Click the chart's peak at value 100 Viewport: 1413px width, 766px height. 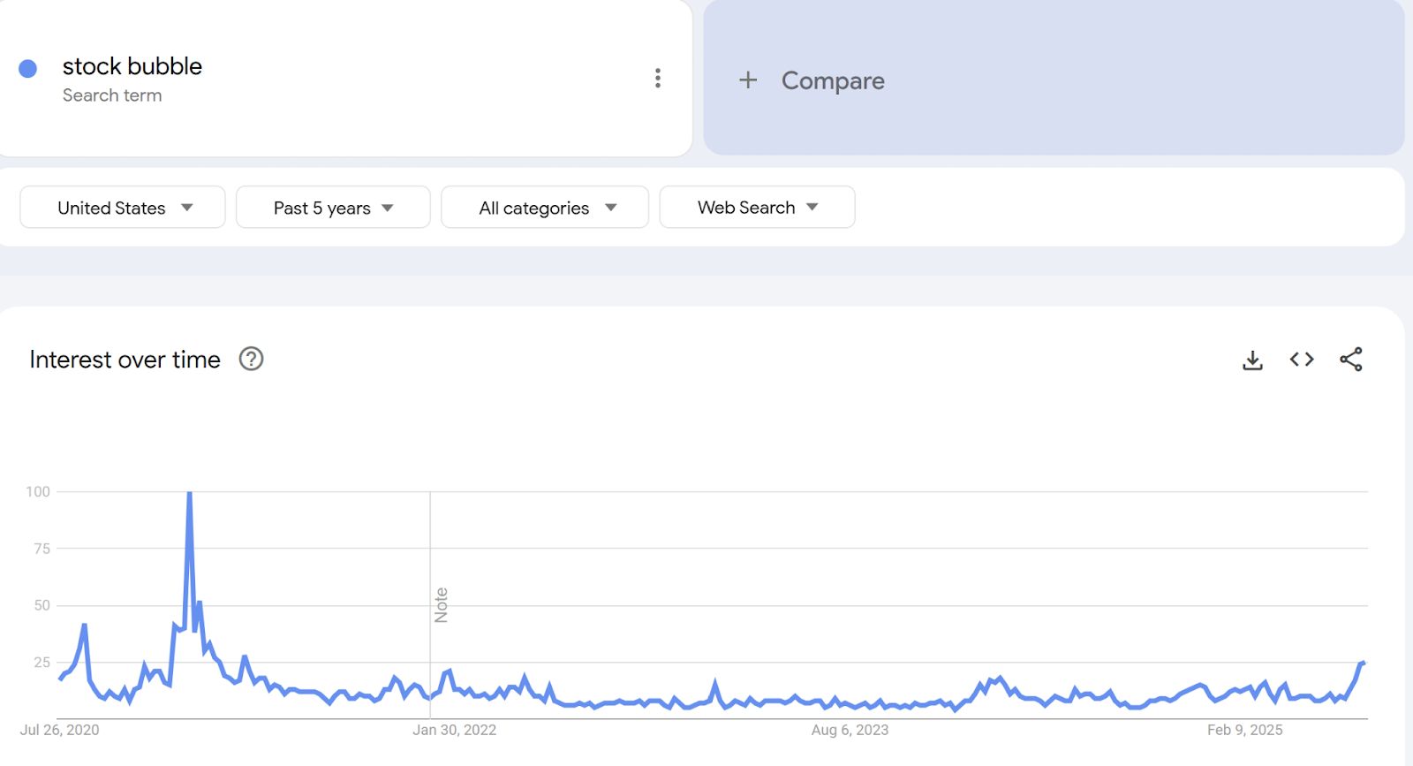(189, 494)
